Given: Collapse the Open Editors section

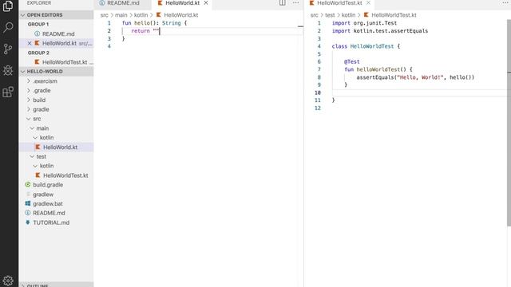Looking at the screenshot, I should click(x=57, y=15).
